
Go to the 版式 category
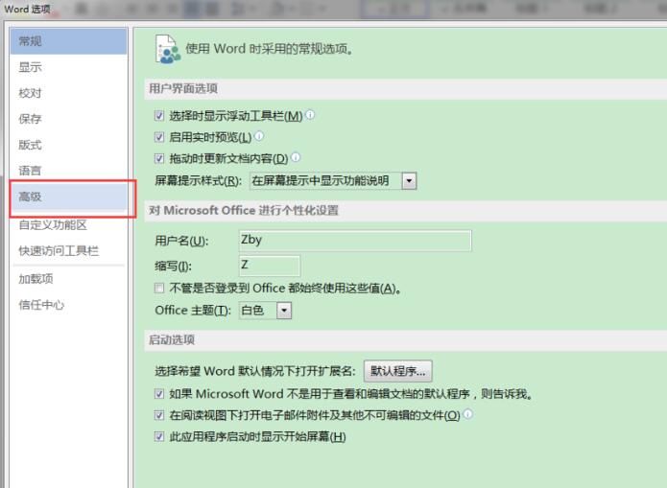click(68, 145)
